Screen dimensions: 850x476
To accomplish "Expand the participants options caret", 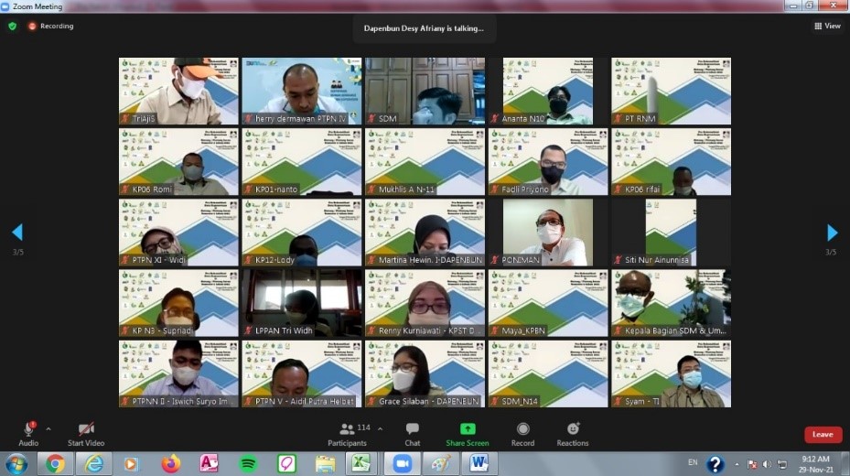I will point(380,428).
